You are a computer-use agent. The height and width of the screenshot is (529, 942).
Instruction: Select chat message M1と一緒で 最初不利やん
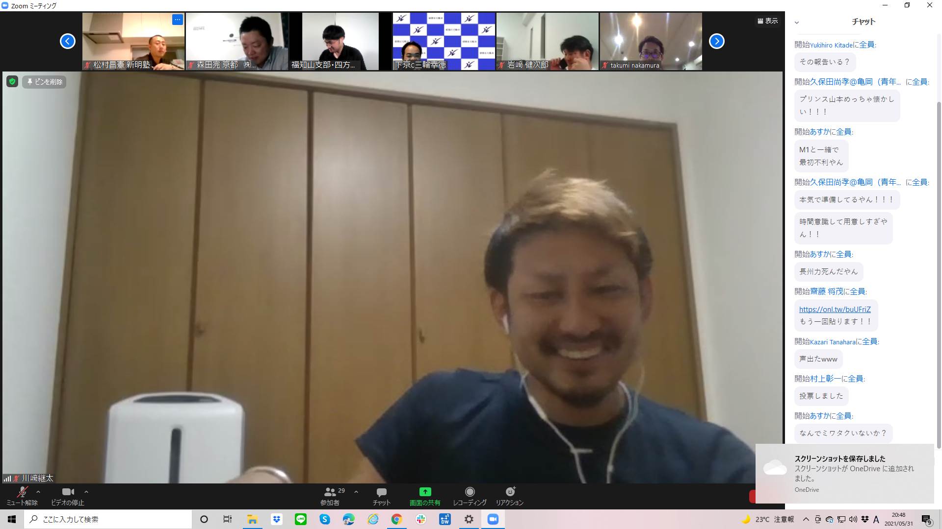[821, 156]
